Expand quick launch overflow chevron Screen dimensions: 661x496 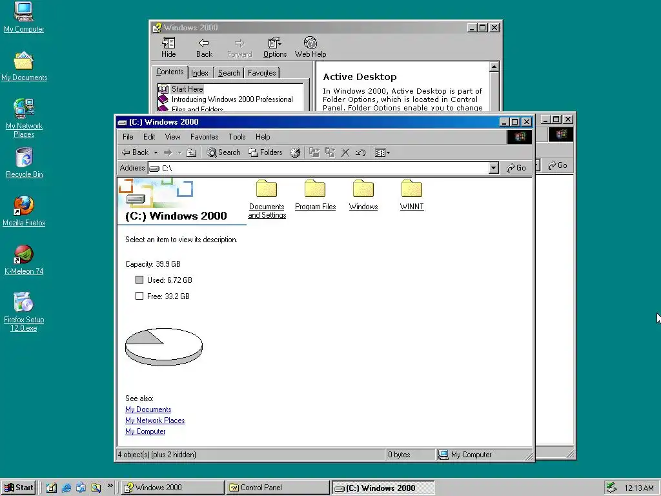pos(110,486)
